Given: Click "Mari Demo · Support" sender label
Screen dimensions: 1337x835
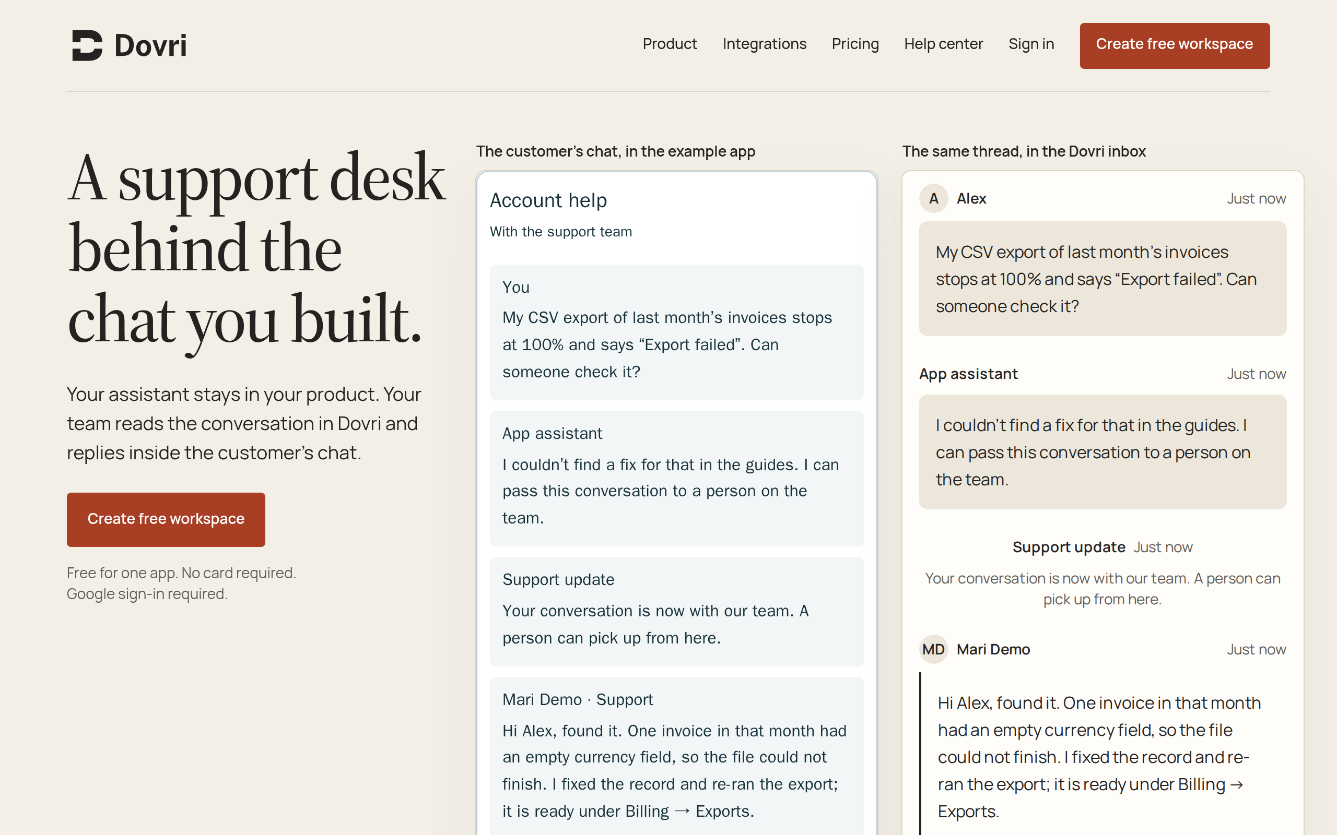Looking at the screenshot, I should 577,700.
